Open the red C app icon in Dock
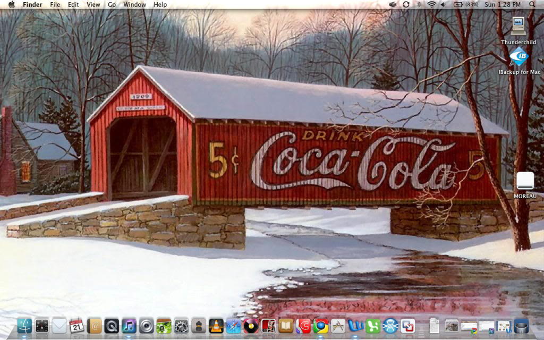This screenshot has width=544, height=340. tap(303, 326)
